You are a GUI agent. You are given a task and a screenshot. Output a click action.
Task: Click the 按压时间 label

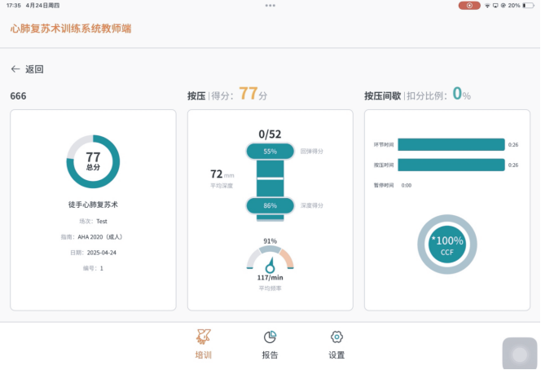point(384,165)
